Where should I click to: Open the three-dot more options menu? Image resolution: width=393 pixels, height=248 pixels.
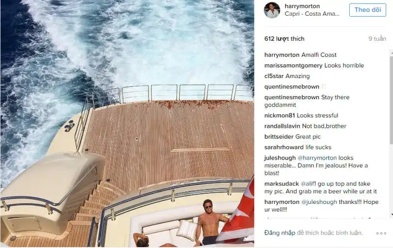(381, 233)
